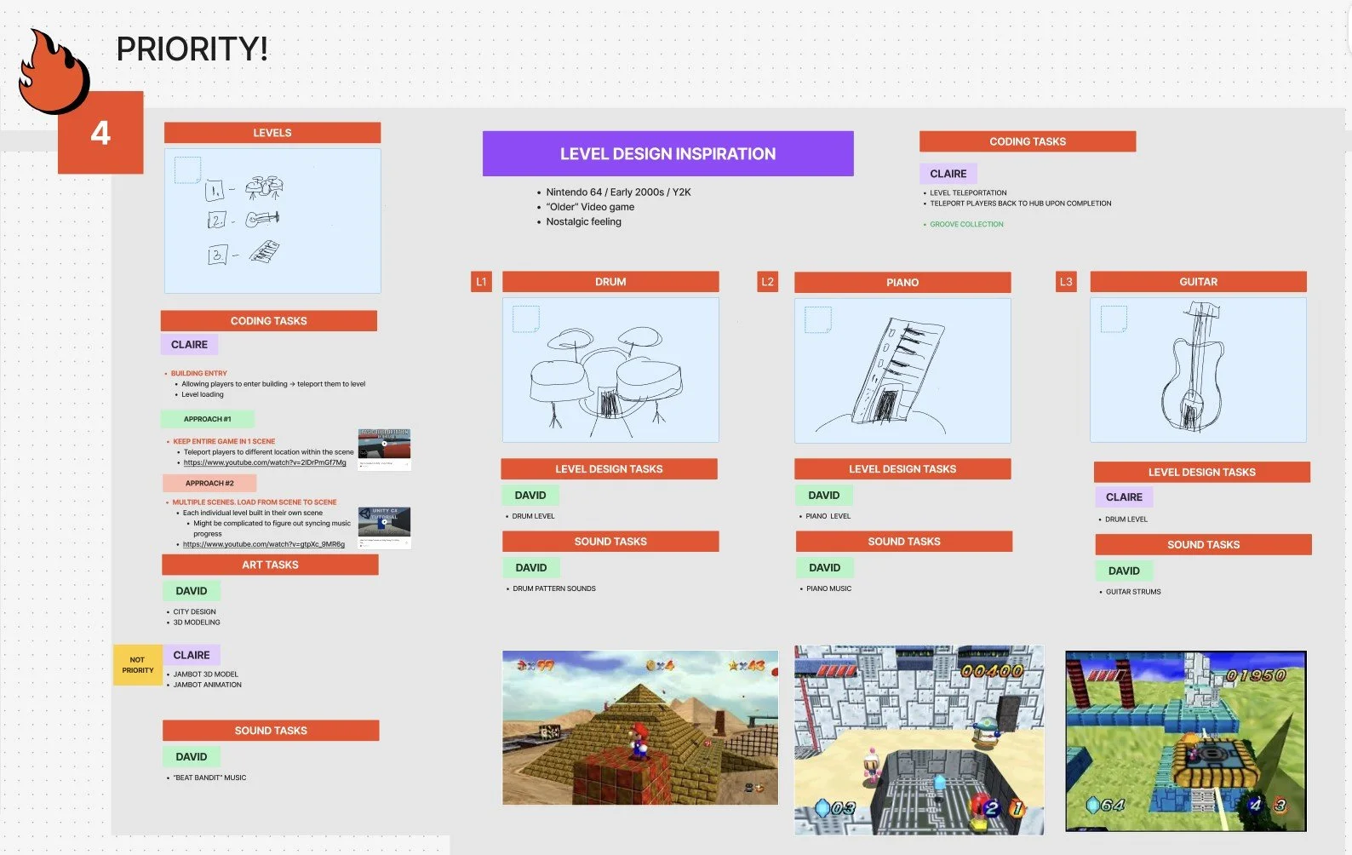Select the PRIORITY! title text
The image size is (1352, 855).
[192, 49]
